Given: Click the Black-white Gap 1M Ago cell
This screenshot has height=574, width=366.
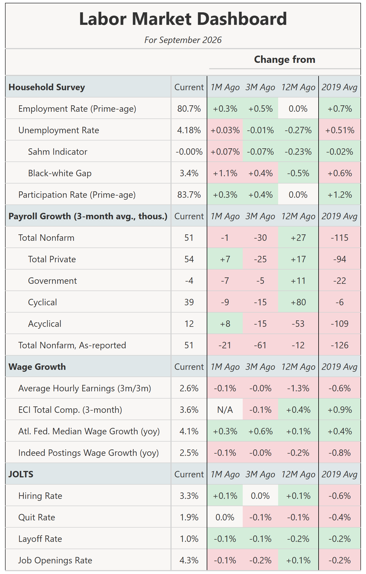Looking at the screenshot, I should click(225, 173).
